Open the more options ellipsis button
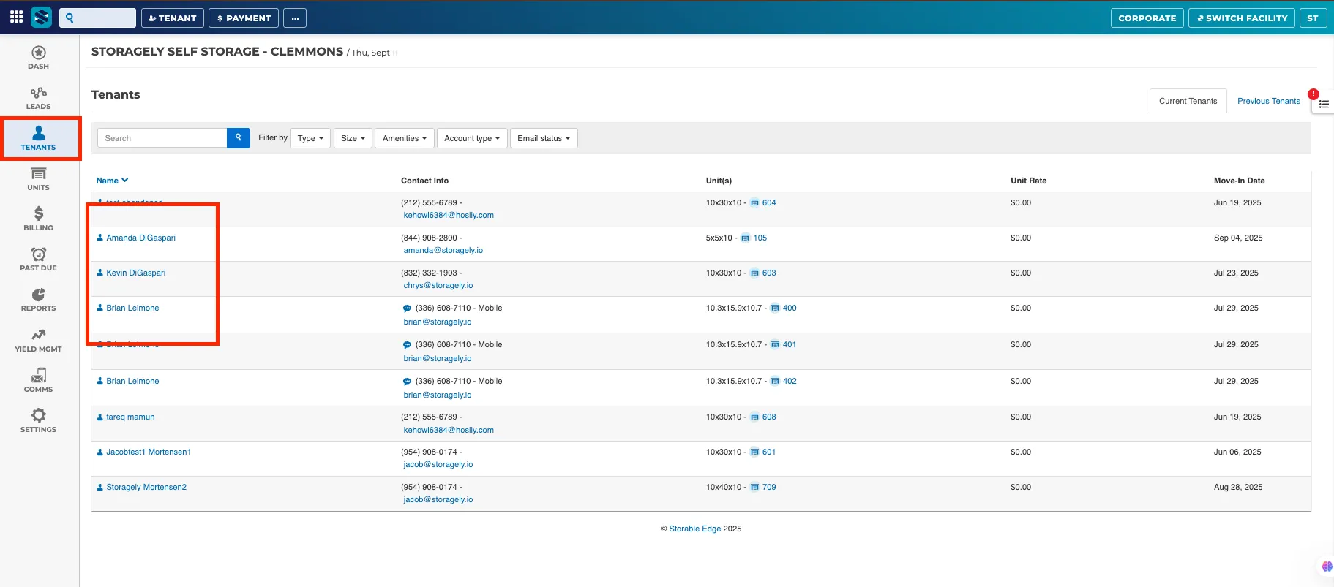The width and height of the screenshot is (1334, 587). coord(295,18)
